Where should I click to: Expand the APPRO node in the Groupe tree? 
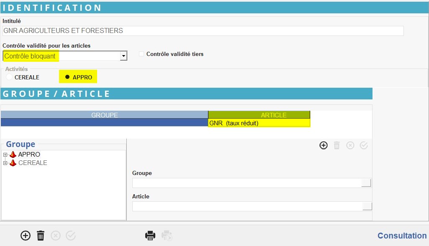tap(5, 155)
